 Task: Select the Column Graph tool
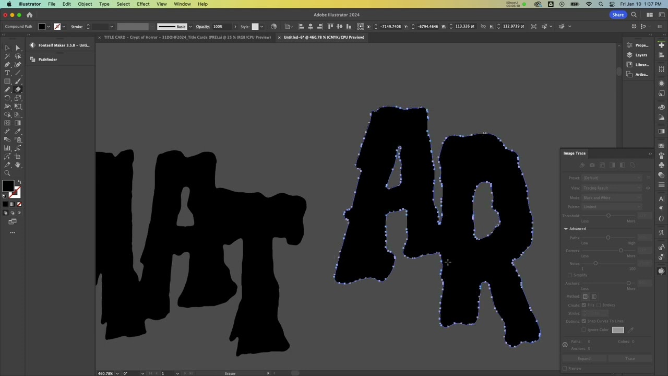point(7,148)
